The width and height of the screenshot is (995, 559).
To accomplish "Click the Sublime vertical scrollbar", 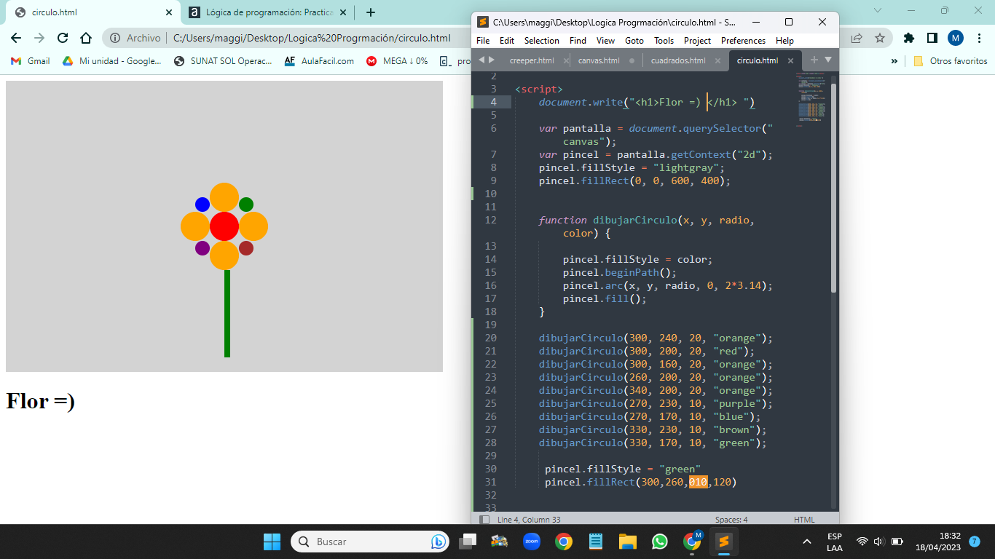I will point(834,188).
